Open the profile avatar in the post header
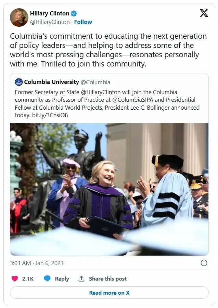The width and height of the screenshot is (218, 308). 19,17
